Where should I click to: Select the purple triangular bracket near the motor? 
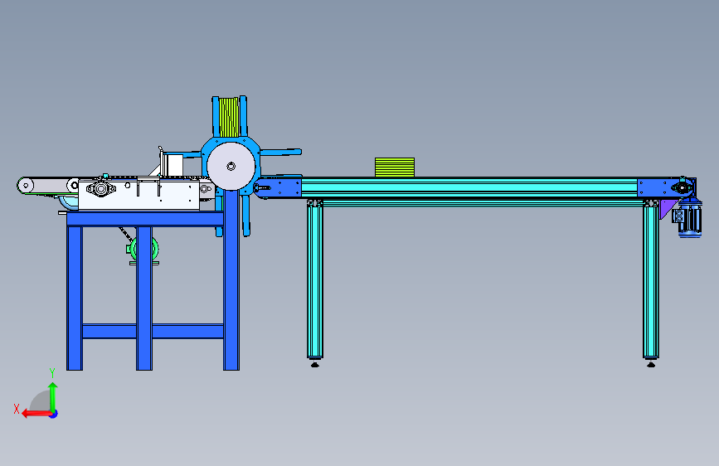click(x=668, y=209)
